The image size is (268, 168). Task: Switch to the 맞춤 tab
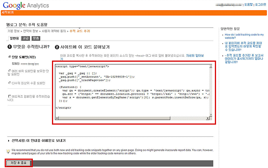click(36, 38)
